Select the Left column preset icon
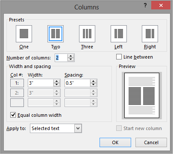 pyautogui.click(x=119, y=34)
